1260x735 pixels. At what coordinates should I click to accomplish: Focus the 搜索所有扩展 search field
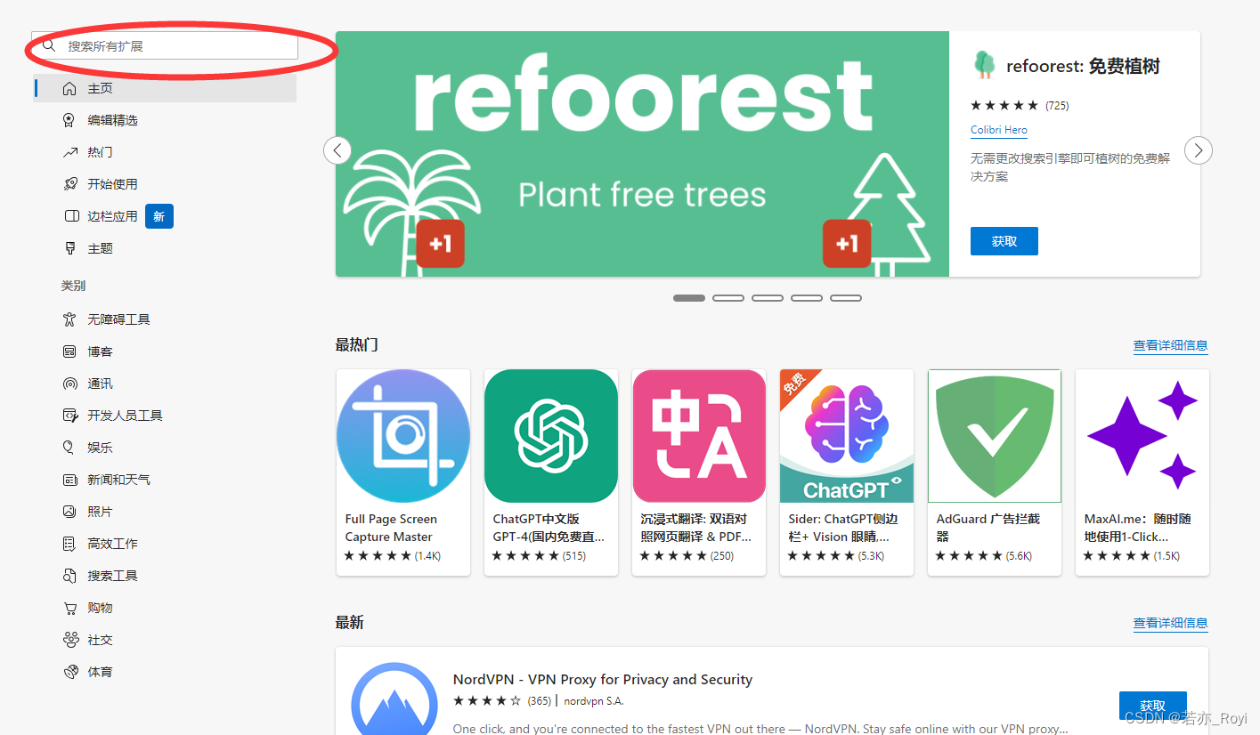click(165, 46)
